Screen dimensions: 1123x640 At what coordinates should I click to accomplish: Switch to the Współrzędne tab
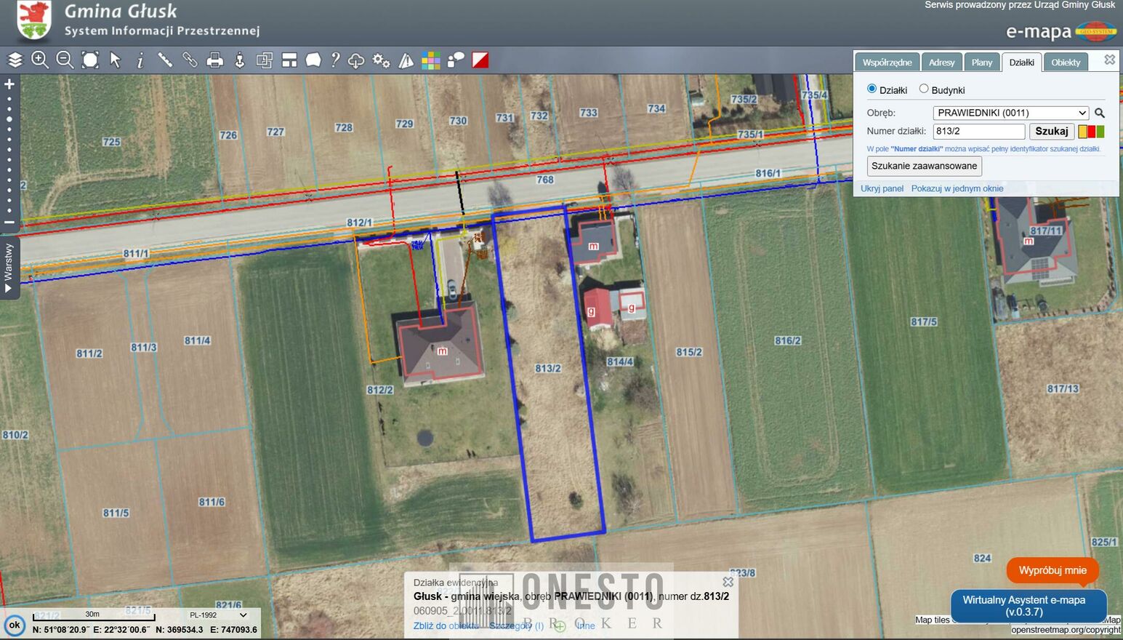887,63
